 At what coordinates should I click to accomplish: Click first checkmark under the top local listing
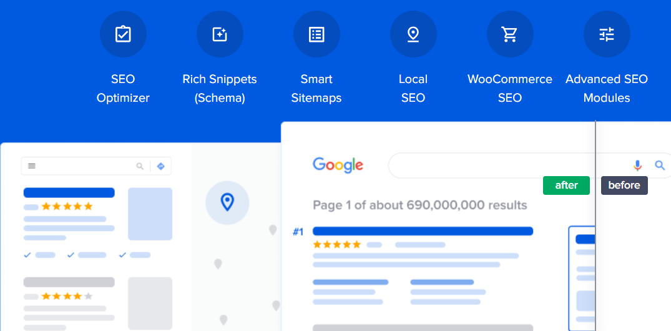click(x=27, y=255)
